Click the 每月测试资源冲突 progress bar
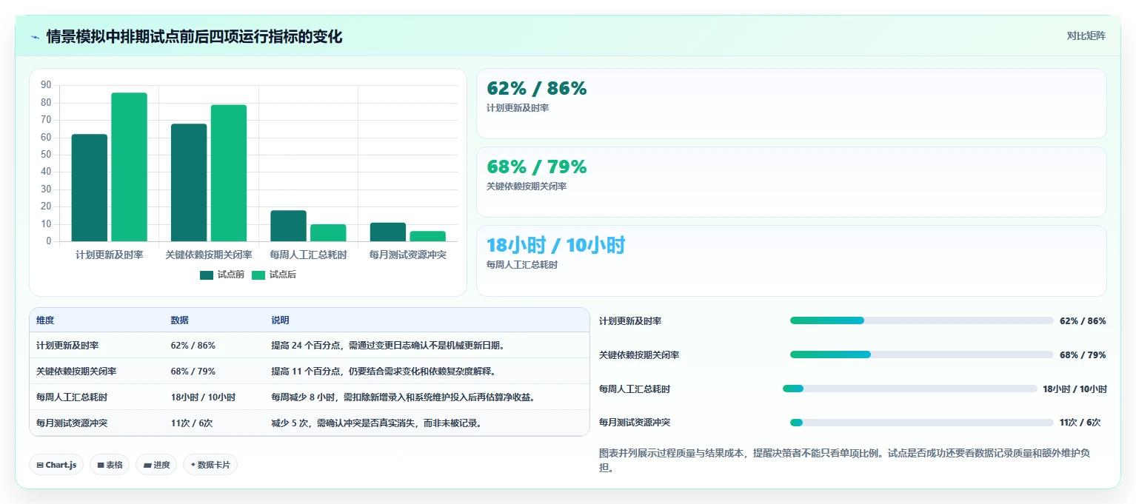The width and height of the screenshot is (1136, 504). (x=921, y=423)
